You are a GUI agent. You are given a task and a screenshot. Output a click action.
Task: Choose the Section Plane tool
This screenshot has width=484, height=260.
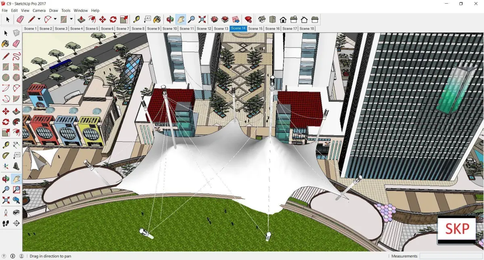pos(17,223)
